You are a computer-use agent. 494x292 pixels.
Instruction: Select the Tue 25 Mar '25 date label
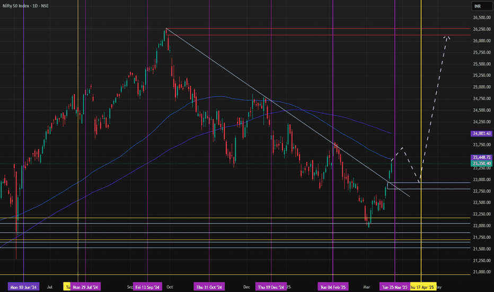(x=395, y=287)
